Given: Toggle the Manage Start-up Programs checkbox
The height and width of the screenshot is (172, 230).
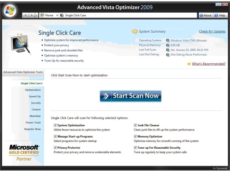Looking at the screenshot, I should [x=55, y=136].
